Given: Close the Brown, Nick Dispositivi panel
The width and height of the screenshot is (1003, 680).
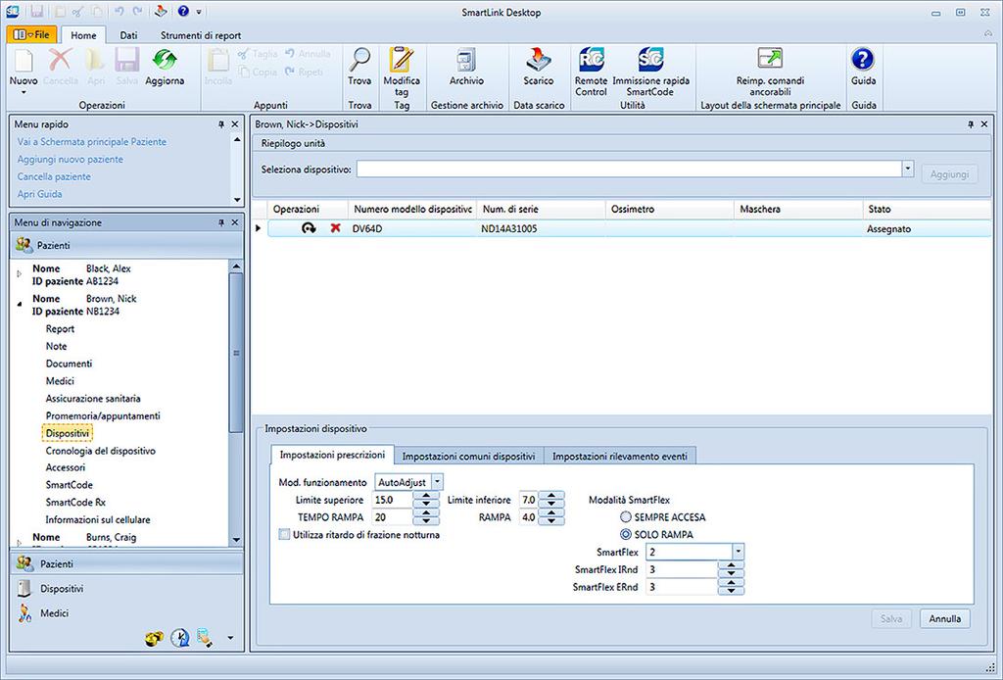Looking at the screenshot, I should pos(983,124).
